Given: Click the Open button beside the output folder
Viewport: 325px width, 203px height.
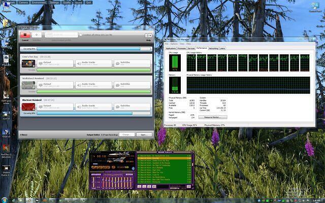Looking at the screenshot, I should tap(144, 134).
